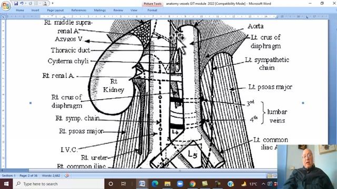Click the left middle sizing handle of picture
Image resolution: width=337 pixels, height=189 pixels.
[x=31, y=103]
